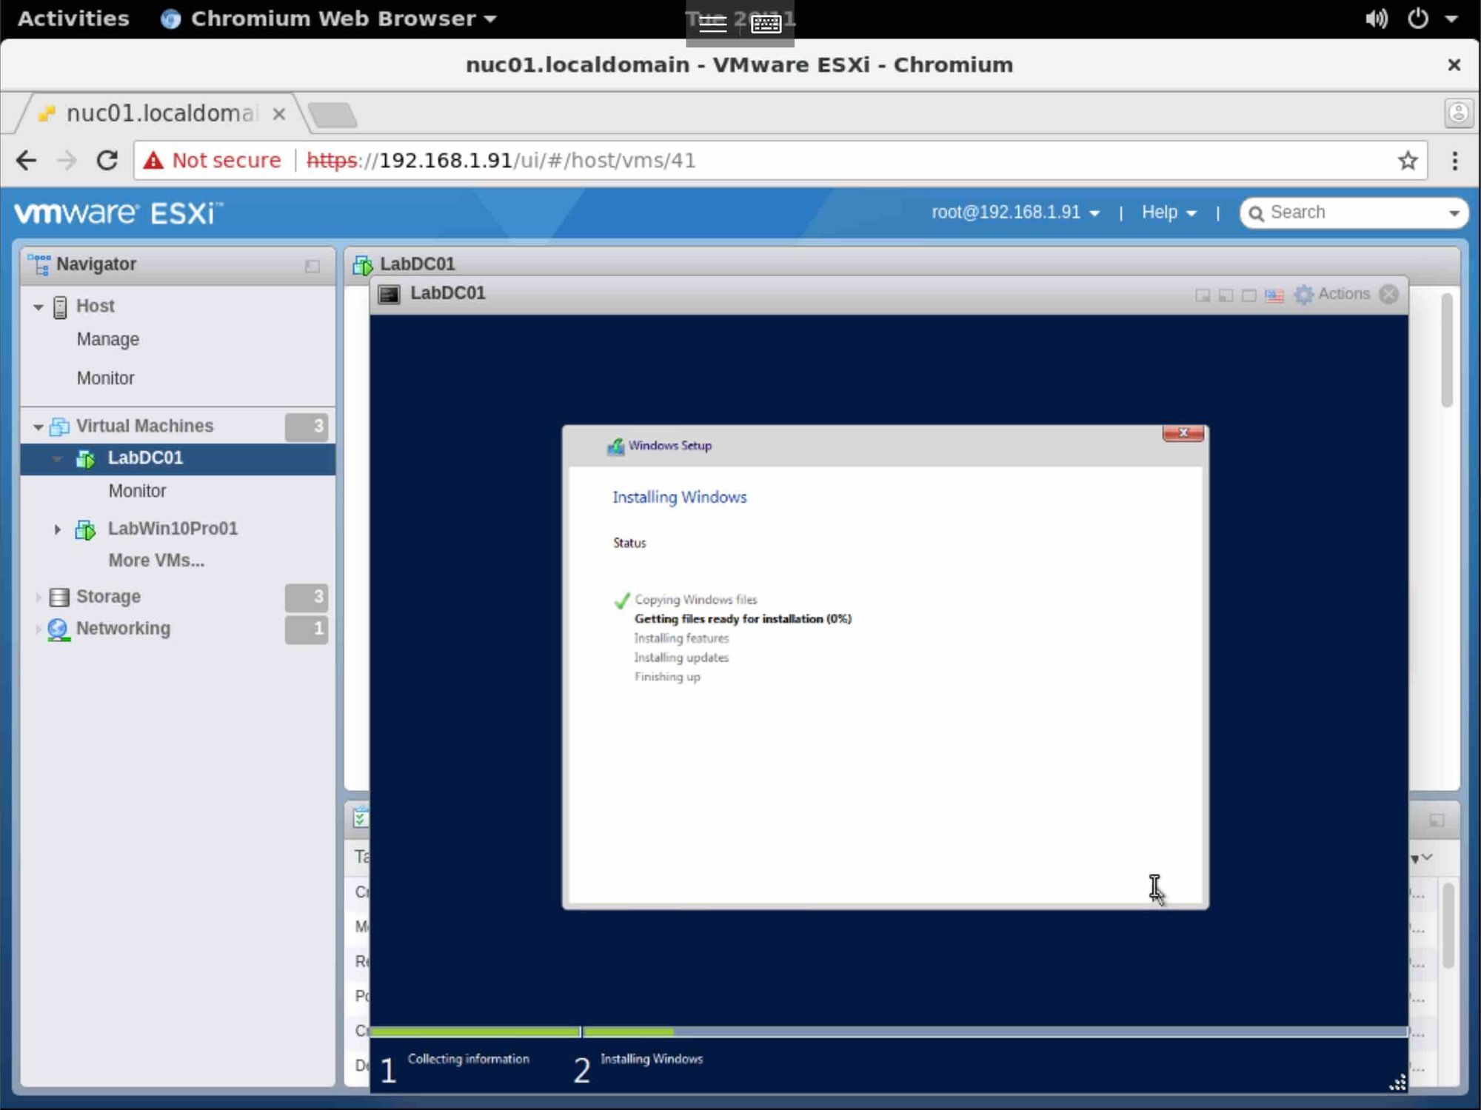Click the Recent tasks panel icon
The image size is (1481, 1110).
361,818
